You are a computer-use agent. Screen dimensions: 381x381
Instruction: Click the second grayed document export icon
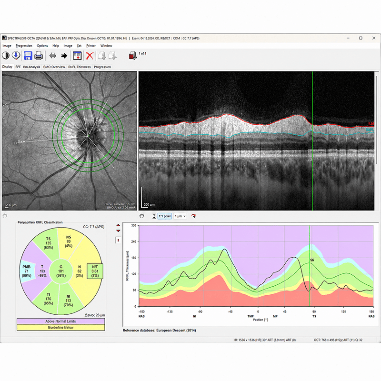point(112,56)
